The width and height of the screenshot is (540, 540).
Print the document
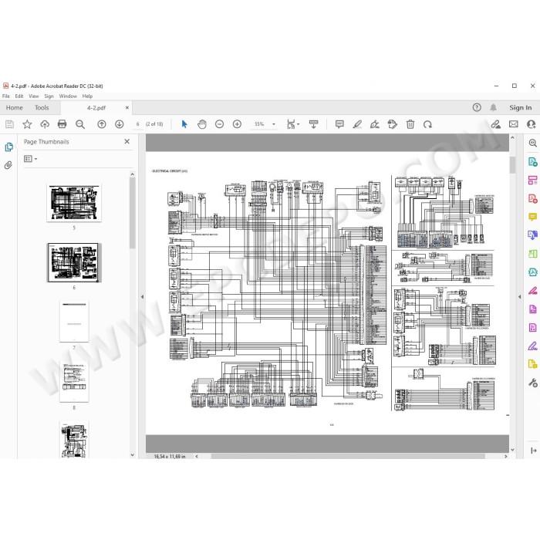coord(62,124)
